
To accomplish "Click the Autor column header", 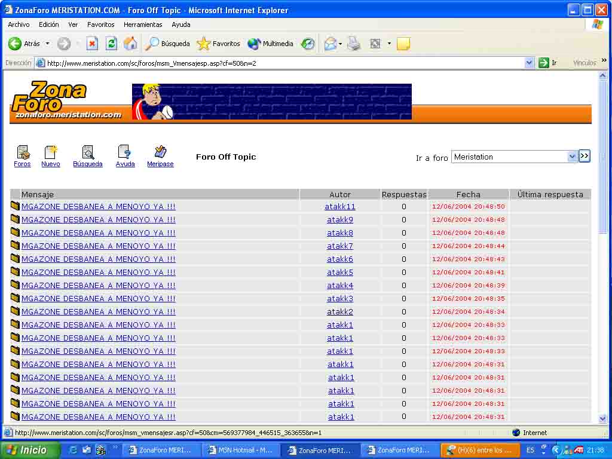I will click(340, 194).
